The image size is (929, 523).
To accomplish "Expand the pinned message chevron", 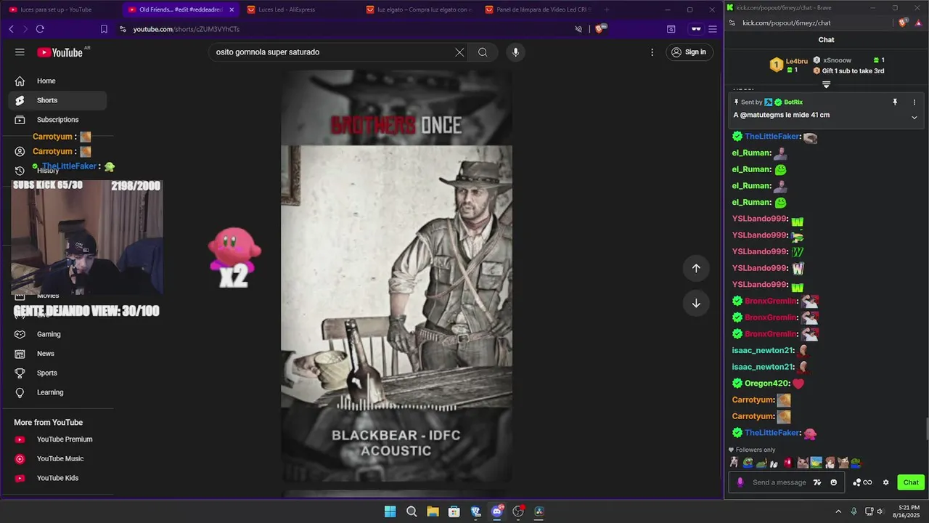I will tap(914, 117).
